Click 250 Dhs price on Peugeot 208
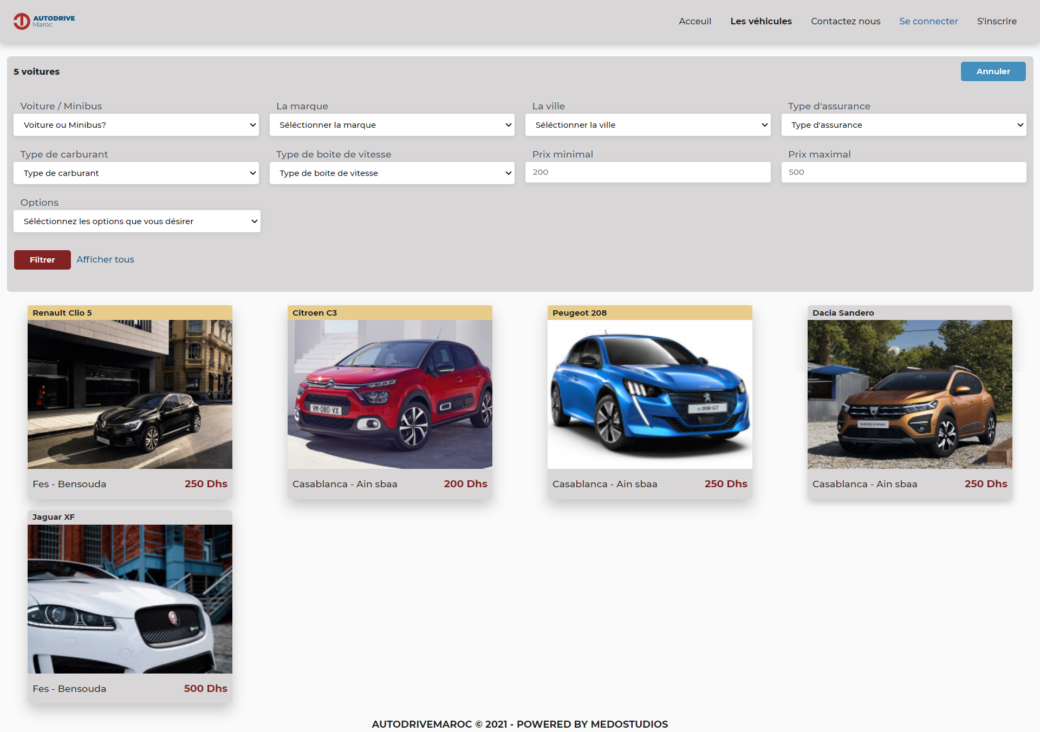The image size is (1040, 732). coord(726,484)
